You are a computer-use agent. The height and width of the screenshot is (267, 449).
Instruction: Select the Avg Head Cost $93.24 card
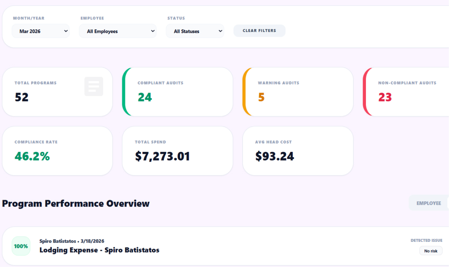tap(298, 151)
